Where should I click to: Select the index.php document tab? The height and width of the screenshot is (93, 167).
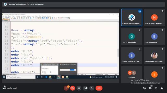[6, 20]
